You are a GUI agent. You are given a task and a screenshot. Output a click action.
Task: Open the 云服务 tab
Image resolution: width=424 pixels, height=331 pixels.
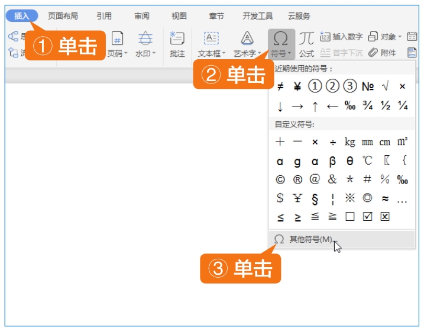pos(299,16)
